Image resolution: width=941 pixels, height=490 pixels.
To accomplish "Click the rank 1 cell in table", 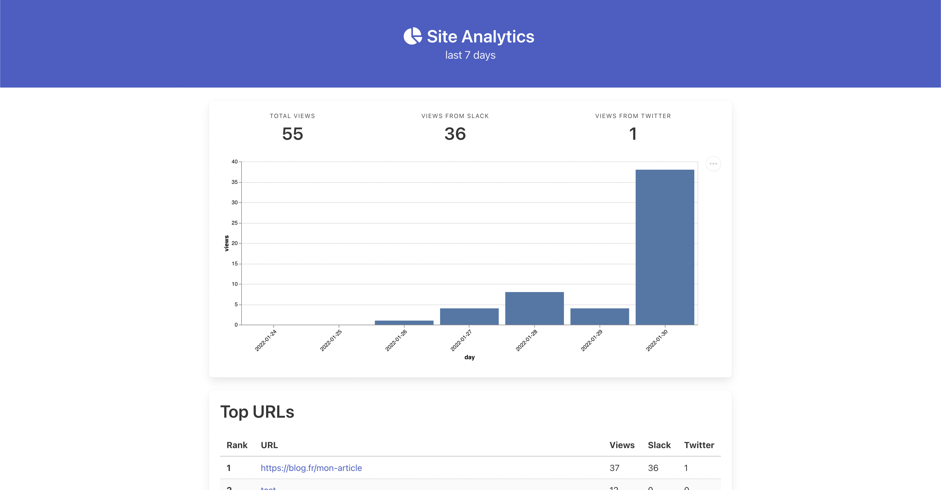I will tap(229, 468).
